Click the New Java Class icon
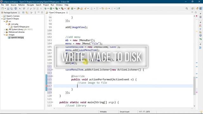 [72, 9]
